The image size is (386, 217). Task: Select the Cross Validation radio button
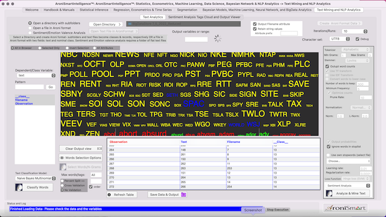click(x=62, y=186)
